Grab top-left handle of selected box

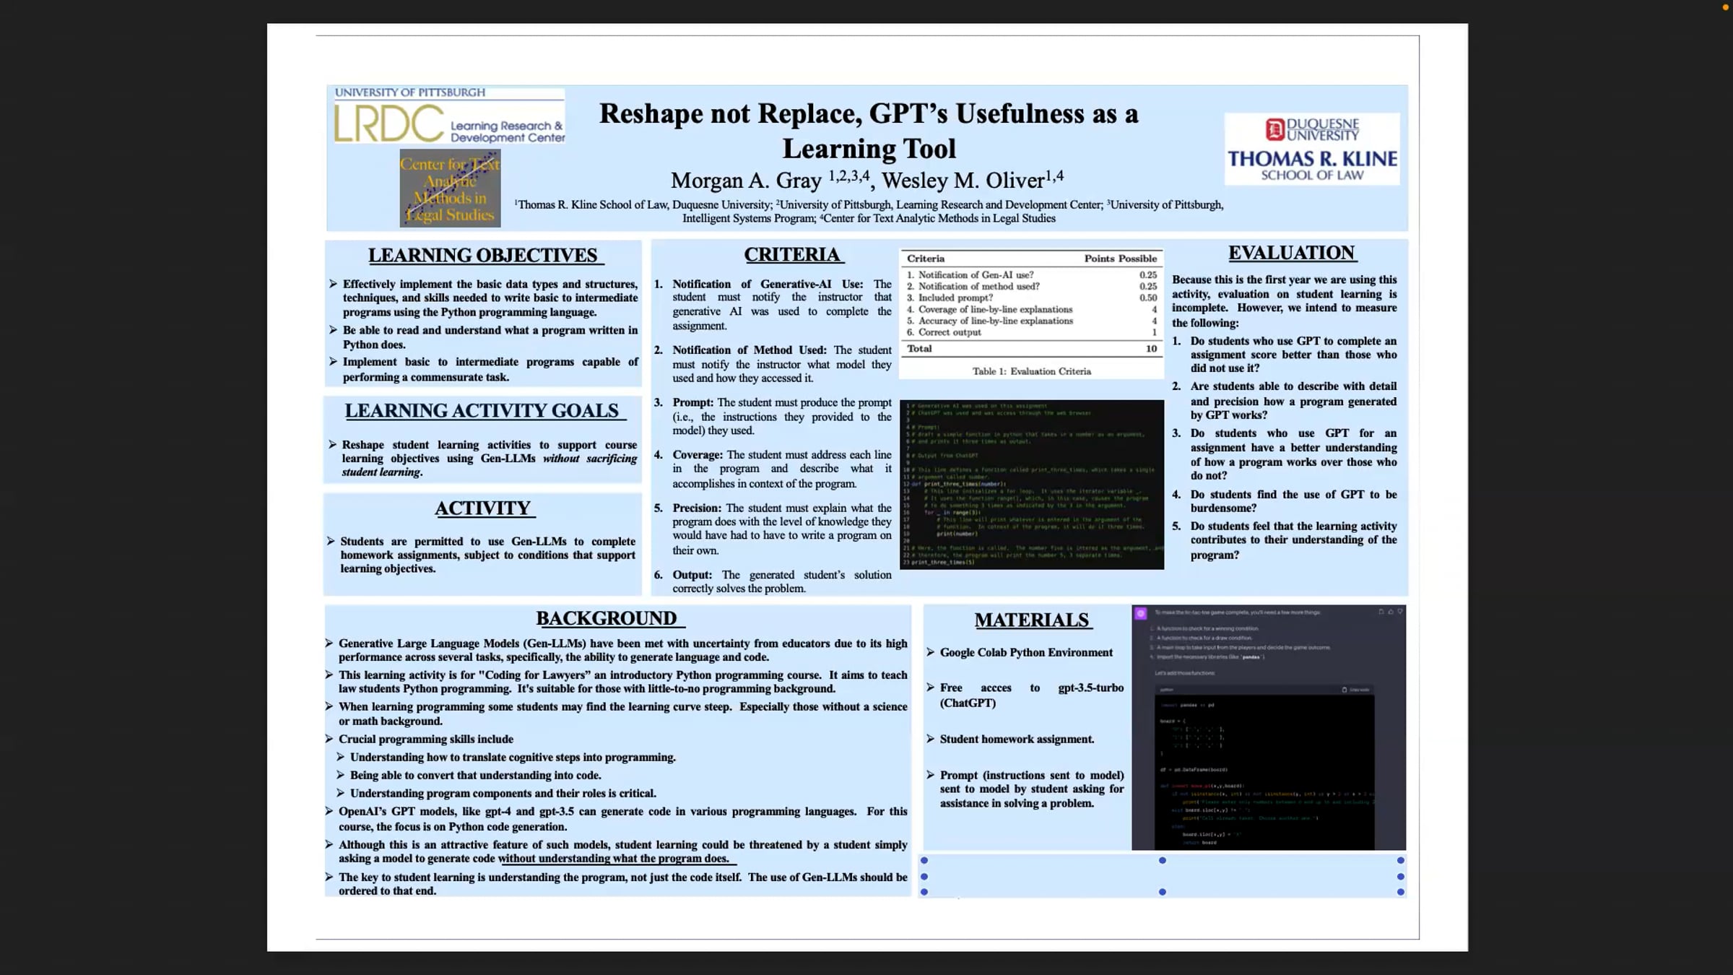tap(924, 860)
